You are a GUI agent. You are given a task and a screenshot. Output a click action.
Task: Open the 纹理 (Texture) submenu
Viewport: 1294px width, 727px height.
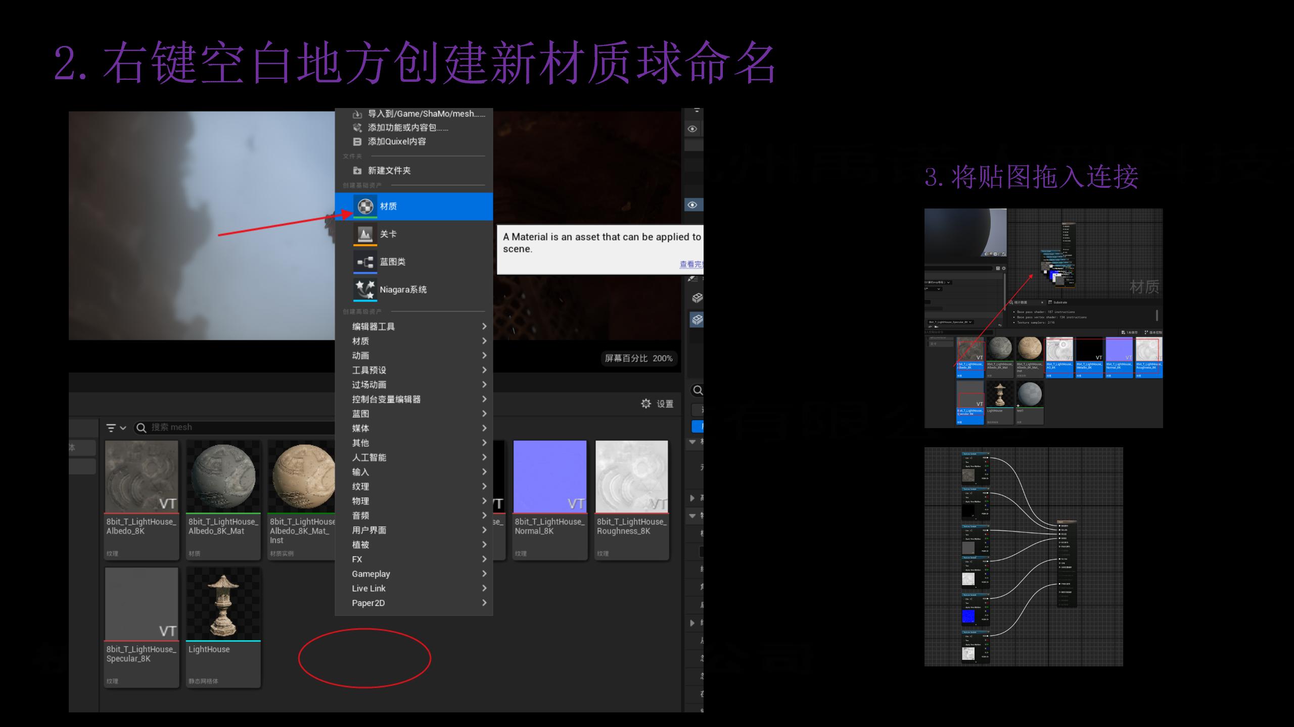click(413, 486)
